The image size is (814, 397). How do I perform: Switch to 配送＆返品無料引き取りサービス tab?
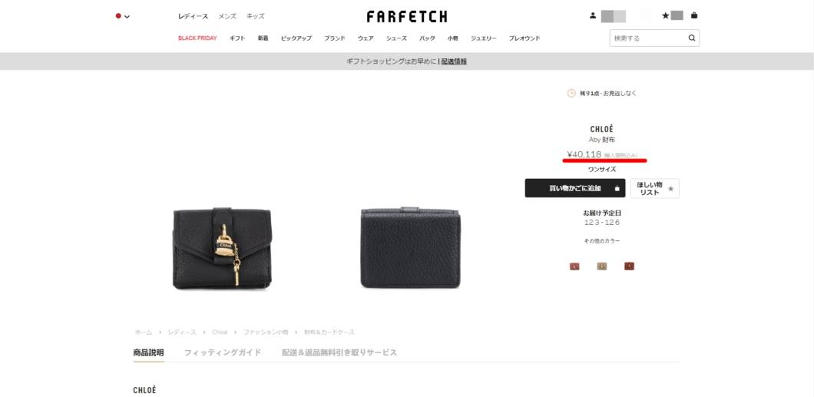point(339,352)
